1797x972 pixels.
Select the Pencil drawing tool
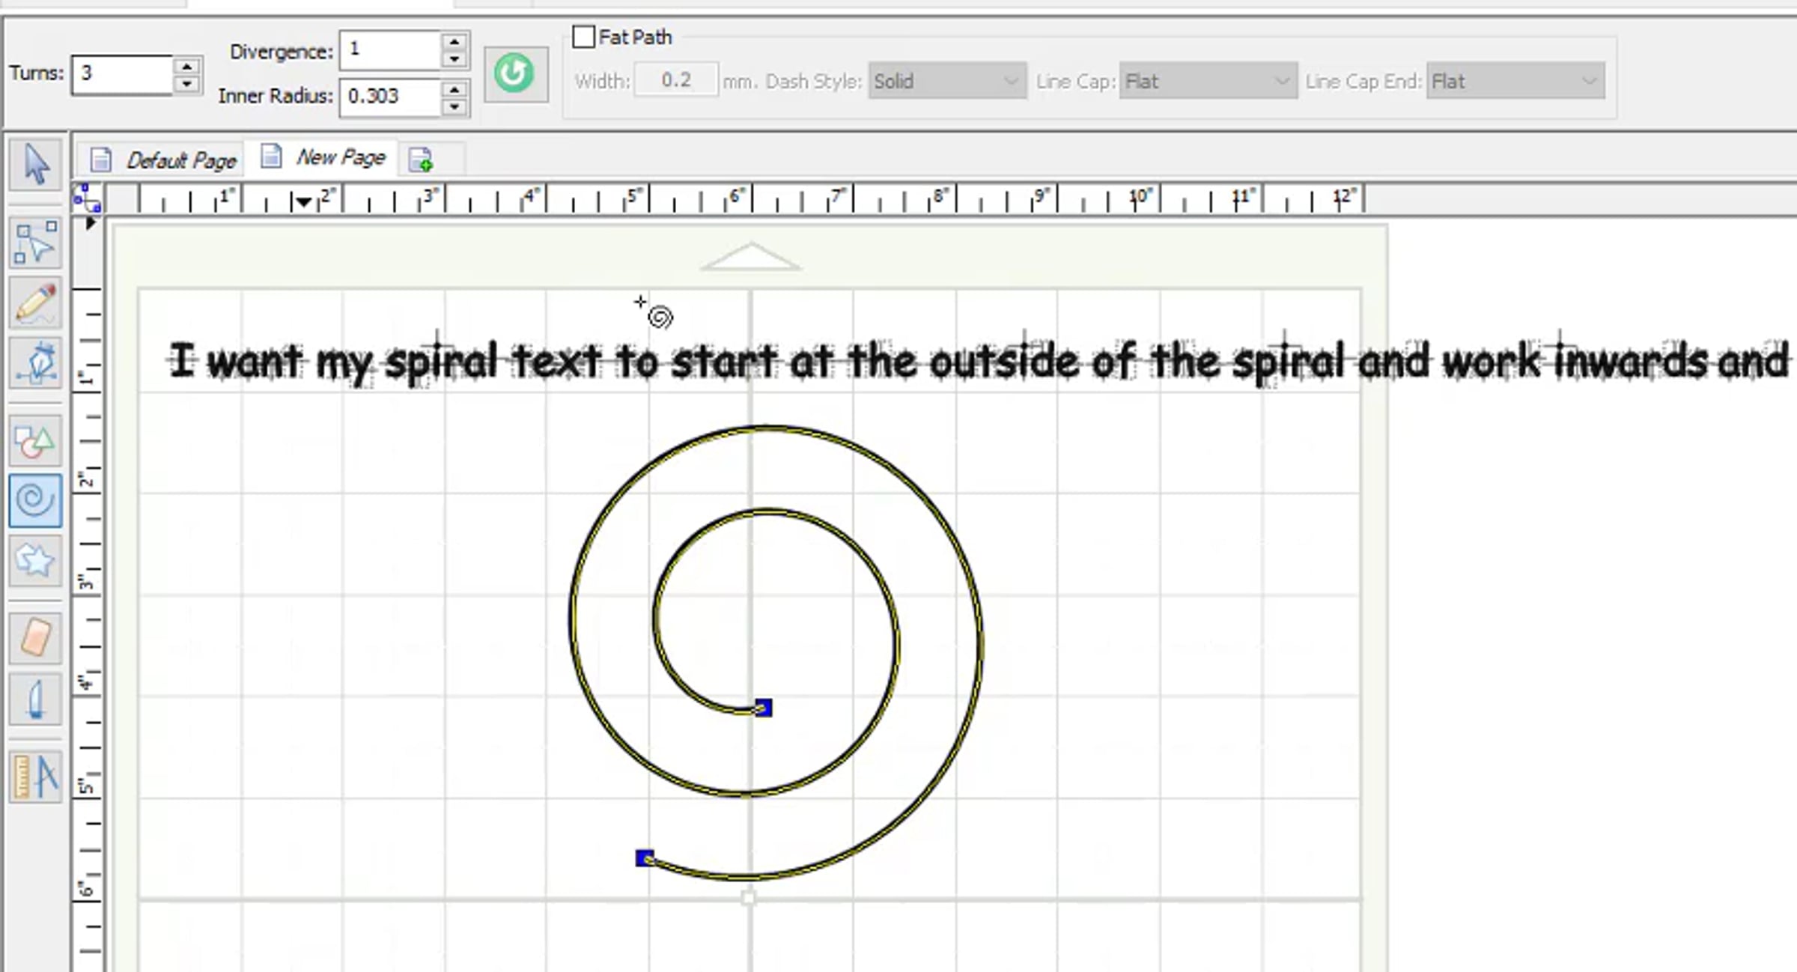36,303
